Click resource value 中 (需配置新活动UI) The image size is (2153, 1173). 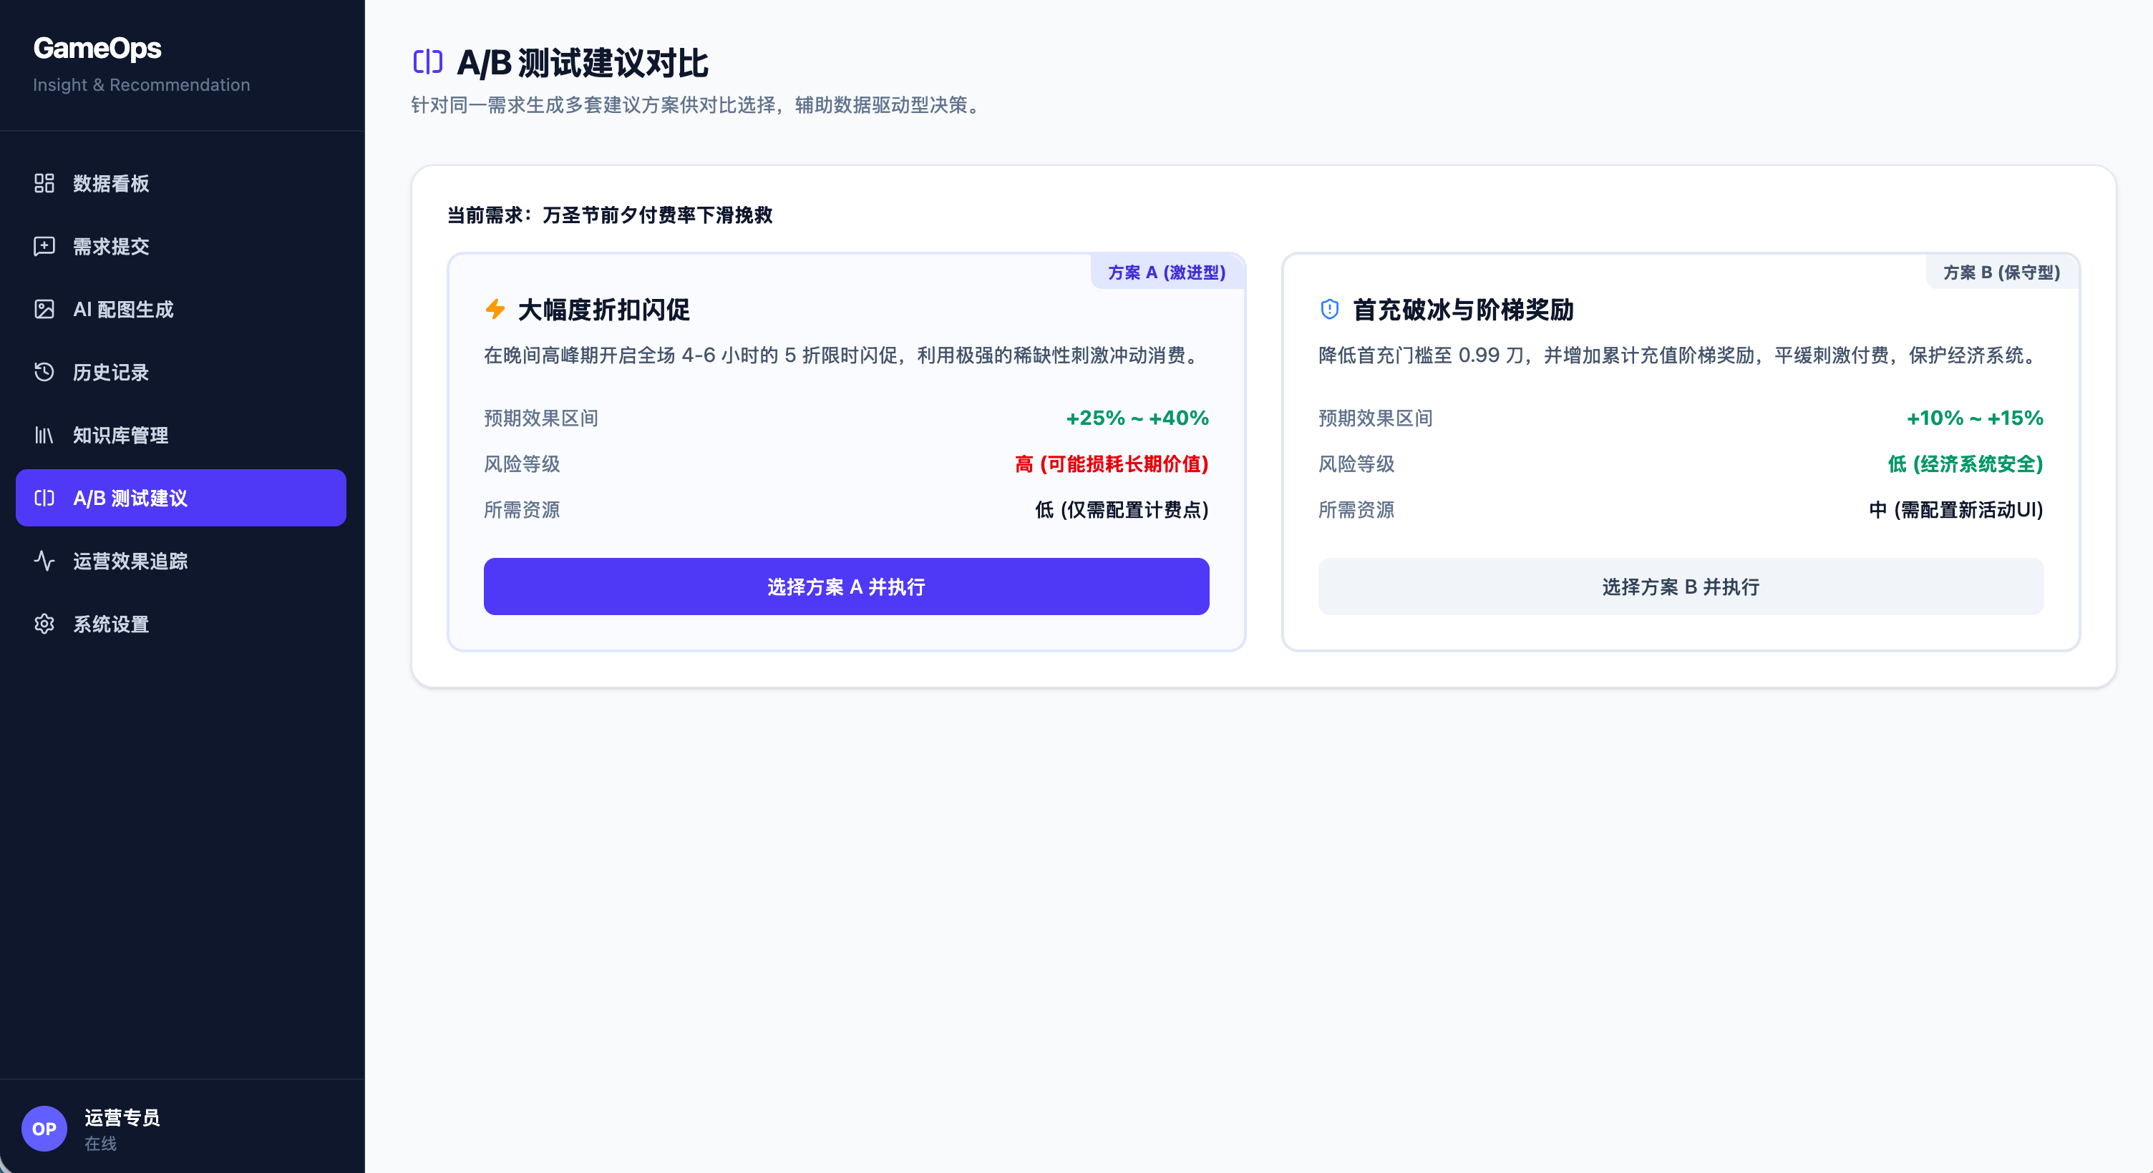[x=1955, y=510]
